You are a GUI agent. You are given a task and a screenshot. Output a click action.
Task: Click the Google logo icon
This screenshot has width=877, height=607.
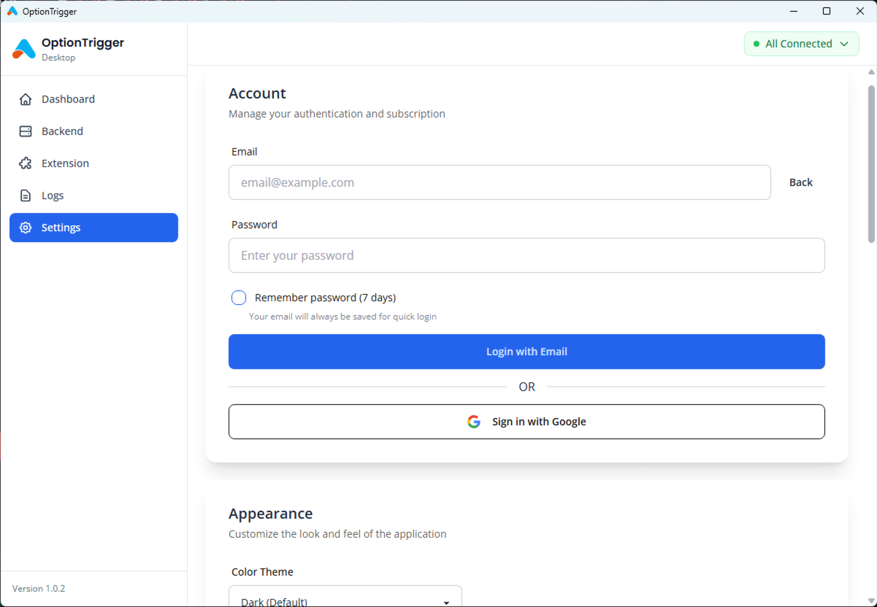pyautogui.click(x=474, y=421)
